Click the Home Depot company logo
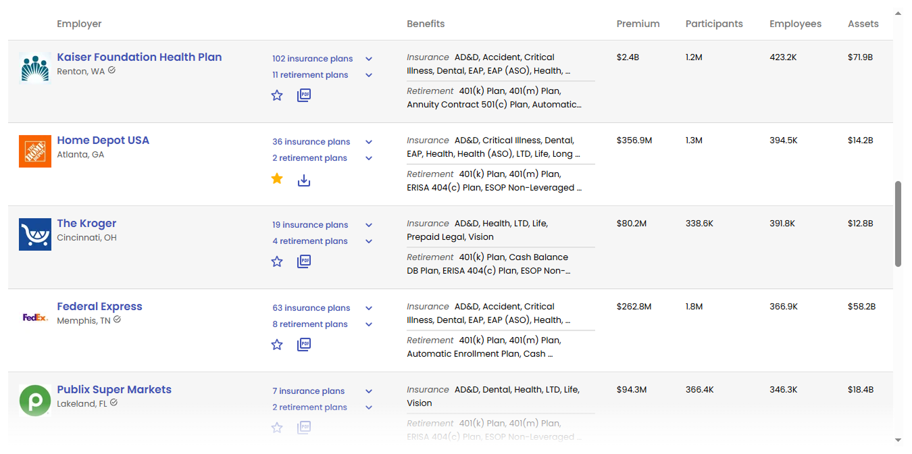The height and width of the screenshot is (454, 912). (x=34, y=151)
